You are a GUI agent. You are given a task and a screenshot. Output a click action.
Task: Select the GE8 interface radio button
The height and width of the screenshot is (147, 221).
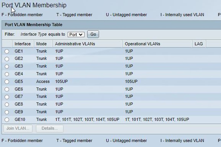pyautogui.click(x=7, y=105)
